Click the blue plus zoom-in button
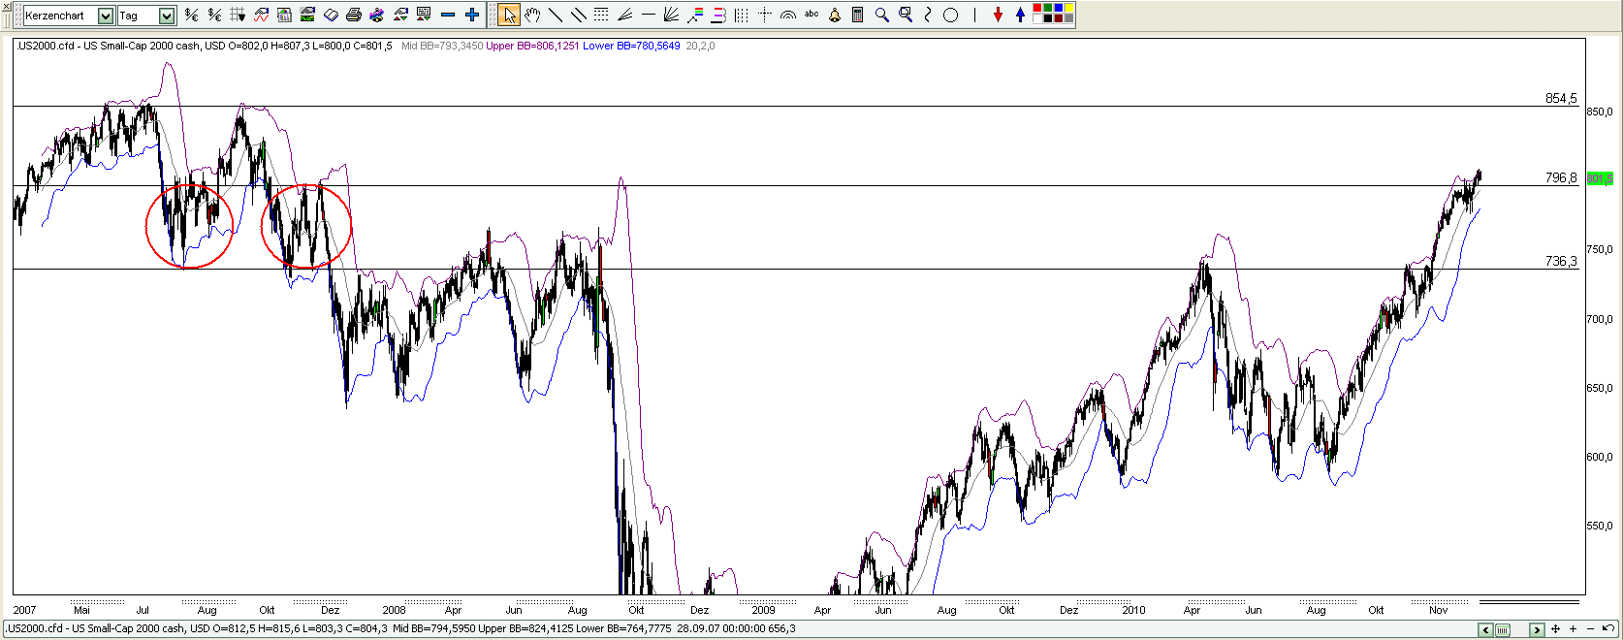Image resolution: width=1623 pixels, height=640 pixels. coord(472,15)
